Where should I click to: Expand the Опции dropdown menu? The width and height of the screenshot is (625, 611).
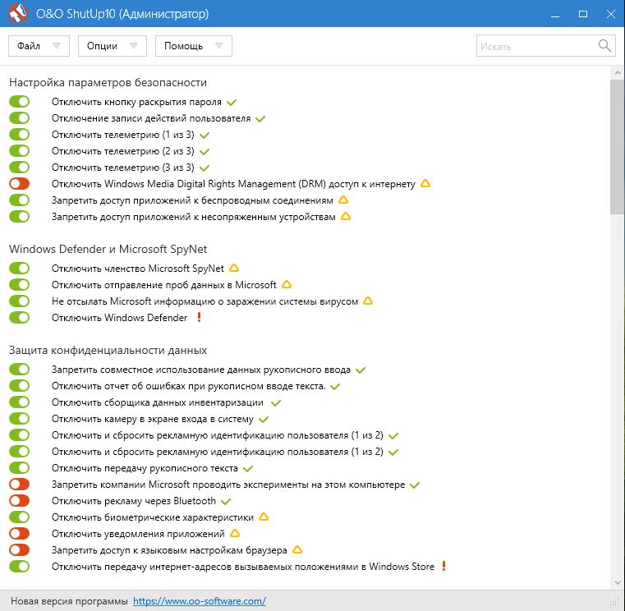[113, 46]
